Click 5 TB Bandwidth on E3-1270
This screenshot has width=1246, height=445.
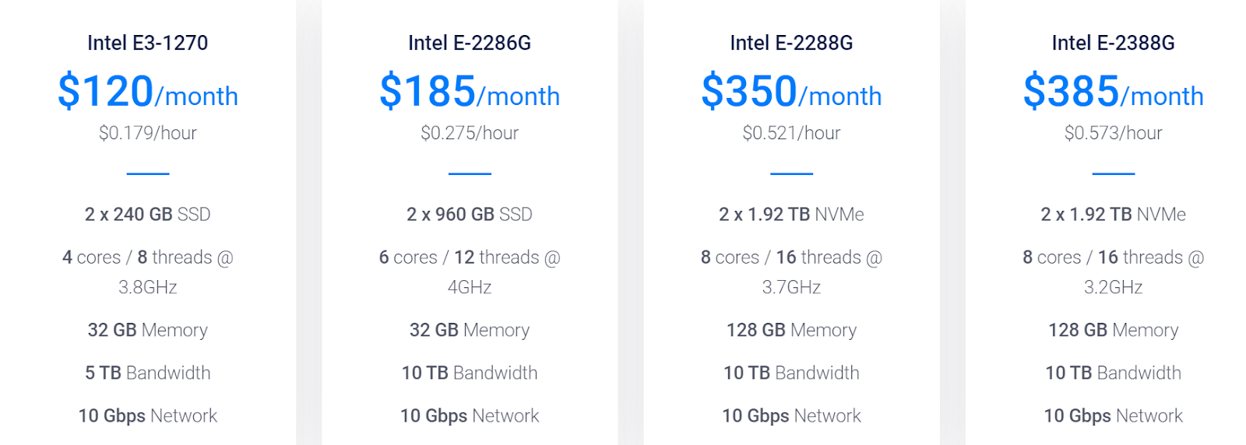click(x=148, y=373)
